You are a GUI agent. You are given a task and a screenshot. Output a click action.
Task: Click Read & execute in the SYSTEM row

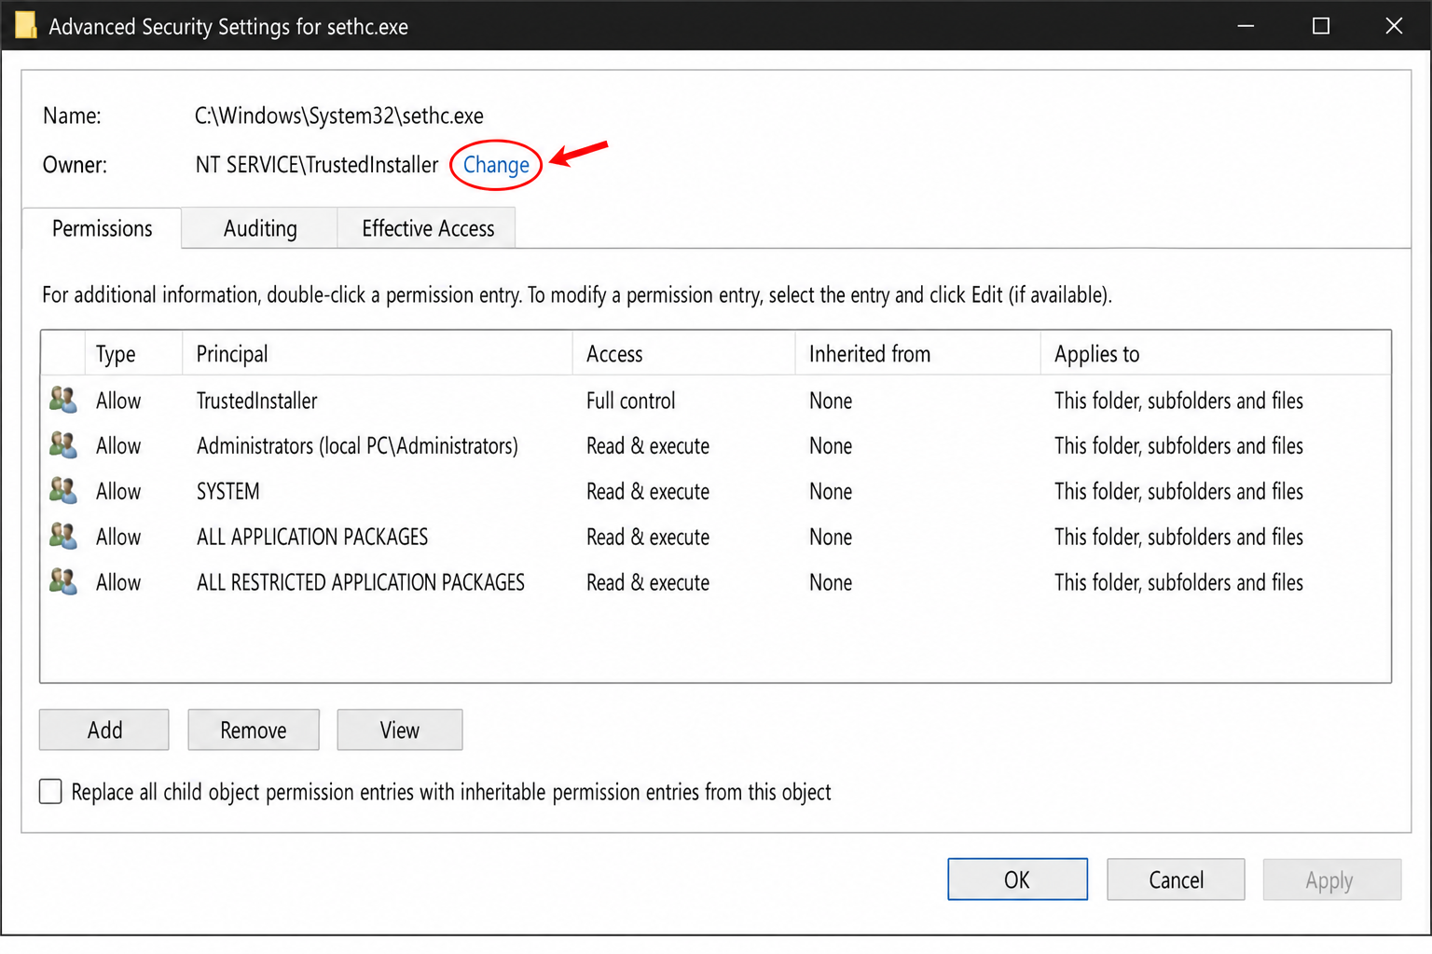tap(648, 492)
